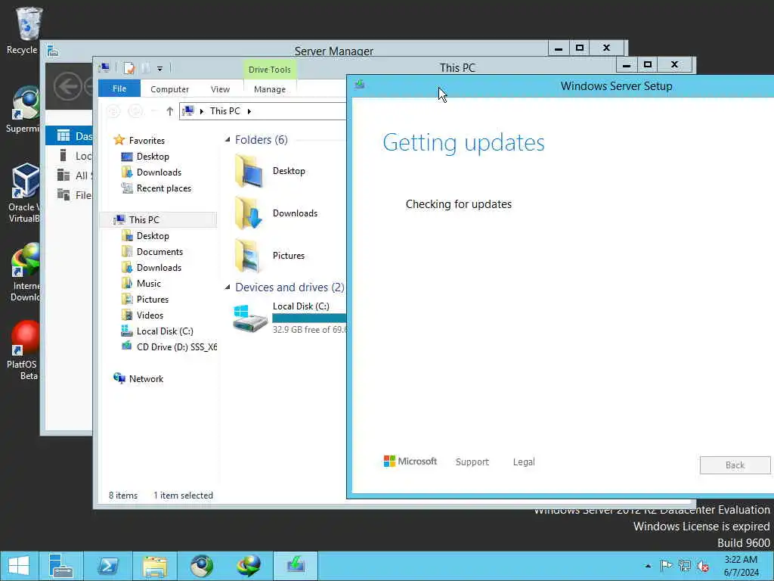Select CD Drive (D:) in navigation pane
The height and width of the screenshot is (581, 774).
(x=176, y=346)
